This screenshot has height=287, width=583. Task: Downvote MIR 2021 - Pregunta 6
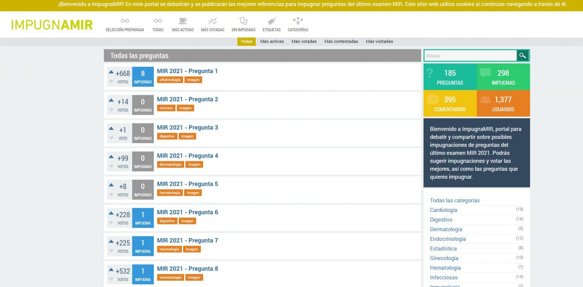111,223
